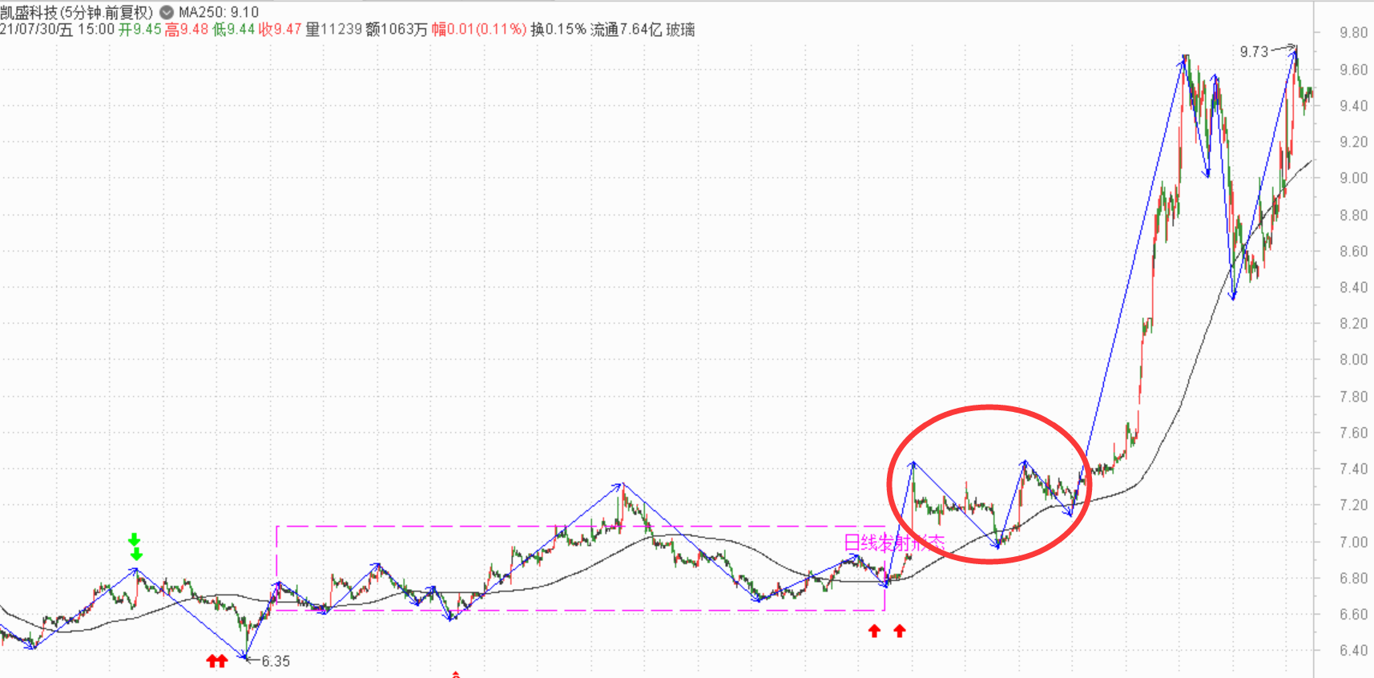Click the 9.00 label on the price axis
This screenshot has height=678, width=1374.
1353,178
